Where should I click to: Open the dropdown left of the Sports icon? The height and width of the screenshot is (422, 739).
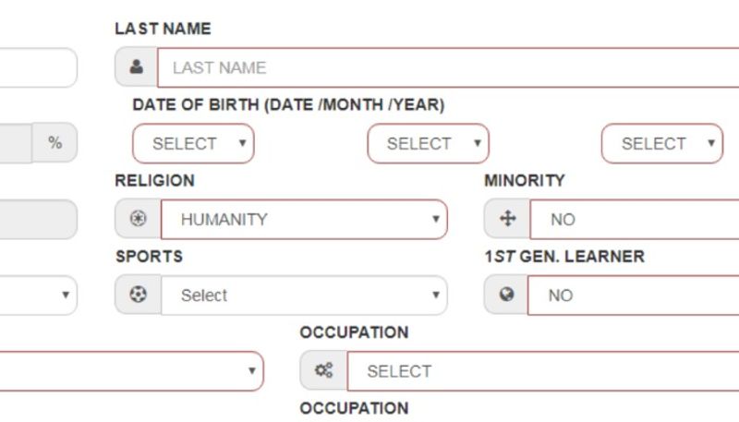pyautogui.click(x=37, y=295)
